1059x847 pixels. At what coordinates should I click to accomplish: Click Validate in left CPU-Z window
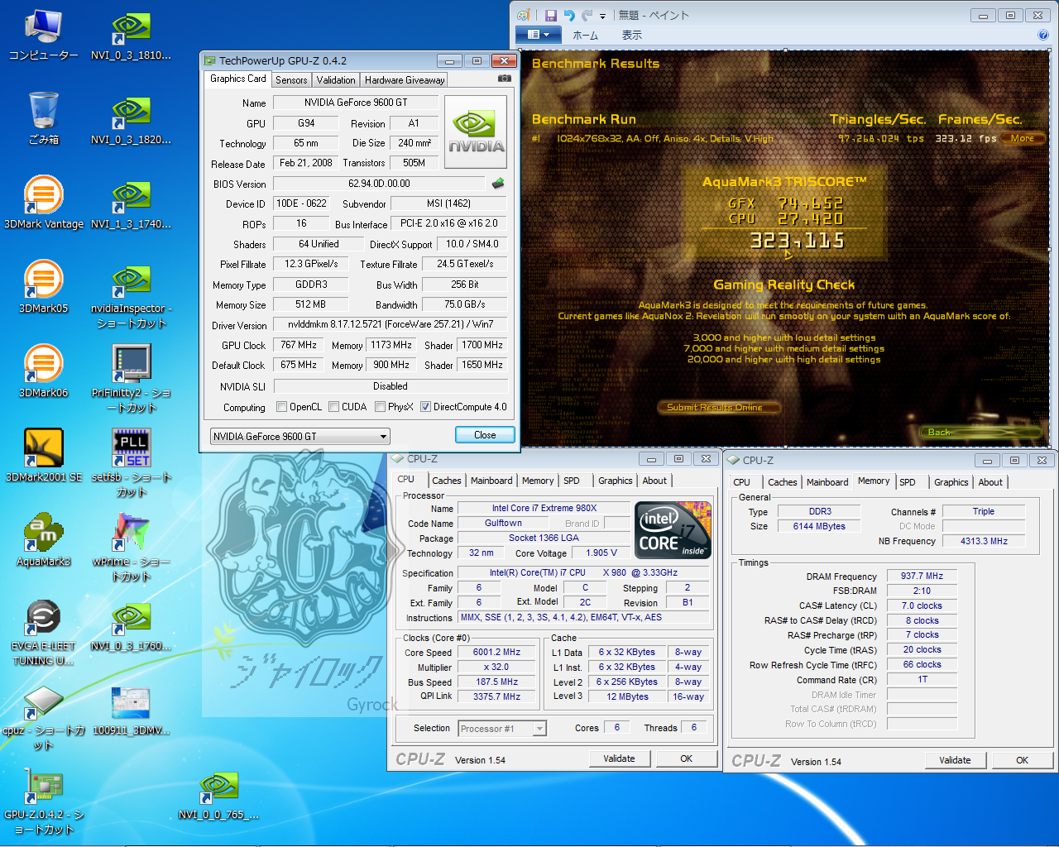[619, 758]
